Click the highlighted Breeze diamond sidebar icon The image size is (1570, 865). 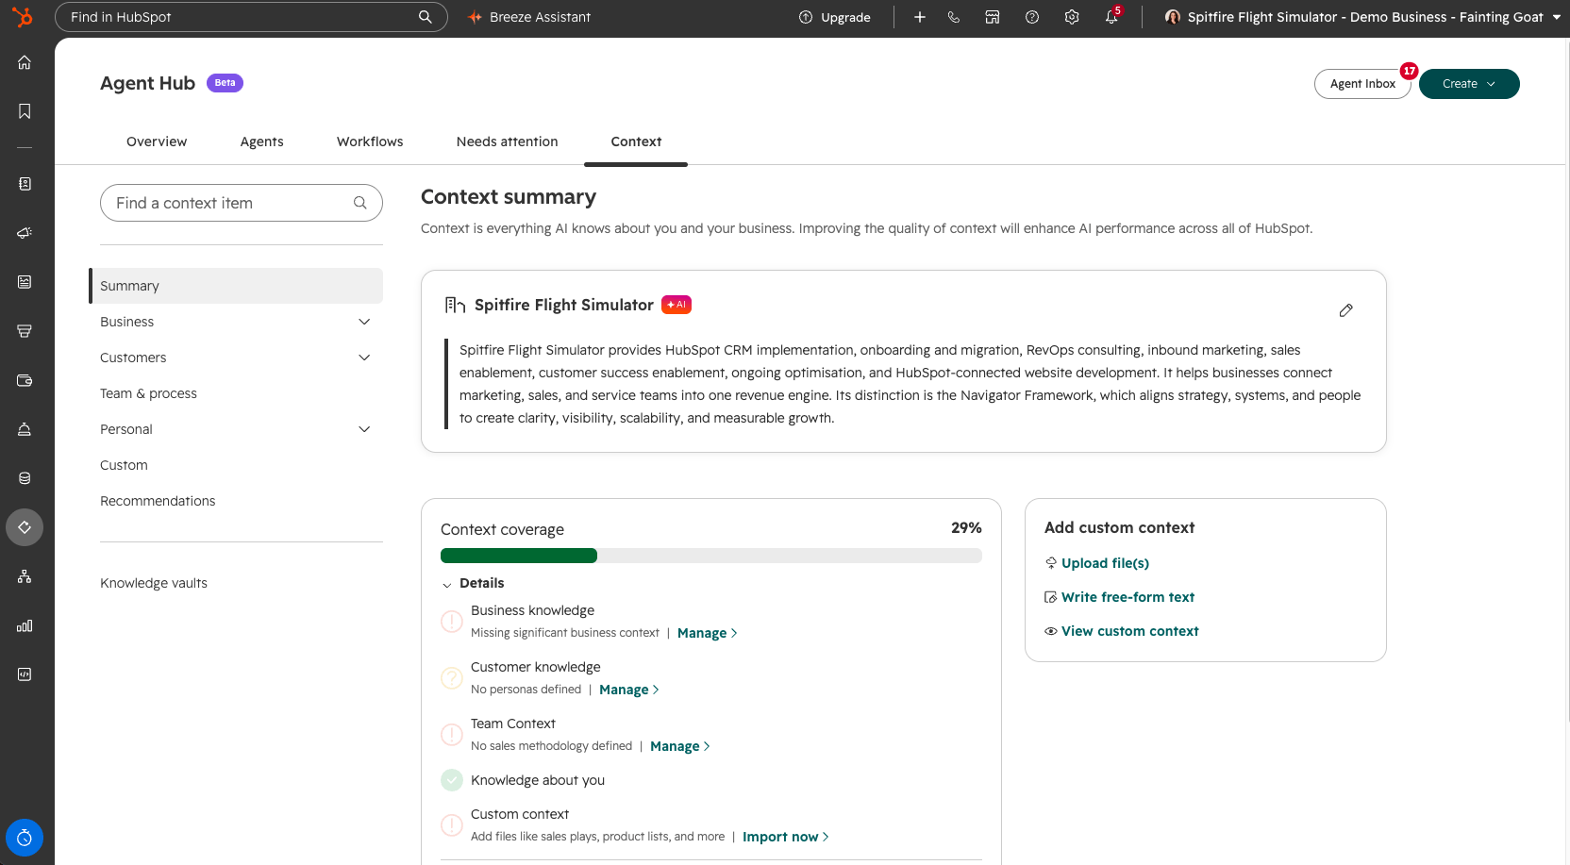coord(25,527)
